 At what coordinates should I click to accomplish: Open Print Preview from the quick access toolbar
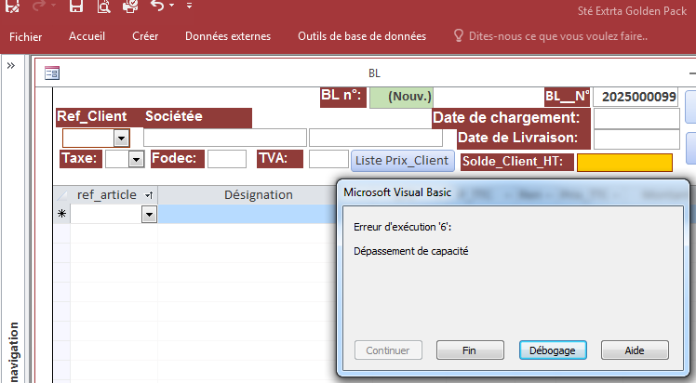point(103,7)
